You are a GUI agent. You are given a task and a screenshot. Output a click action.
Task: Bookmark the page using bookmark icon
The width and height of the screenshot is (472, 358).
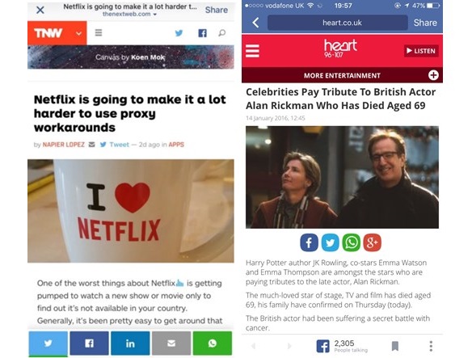pyautogui.click(x=395, y=346)
